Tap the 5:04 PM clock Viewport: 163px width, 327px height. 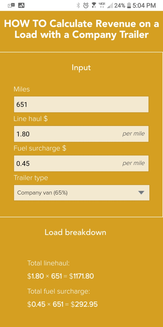tap(144, 5)
